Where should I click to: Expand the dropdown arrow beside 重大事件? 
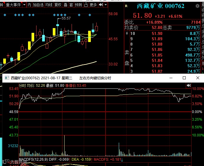coord(24,5)
